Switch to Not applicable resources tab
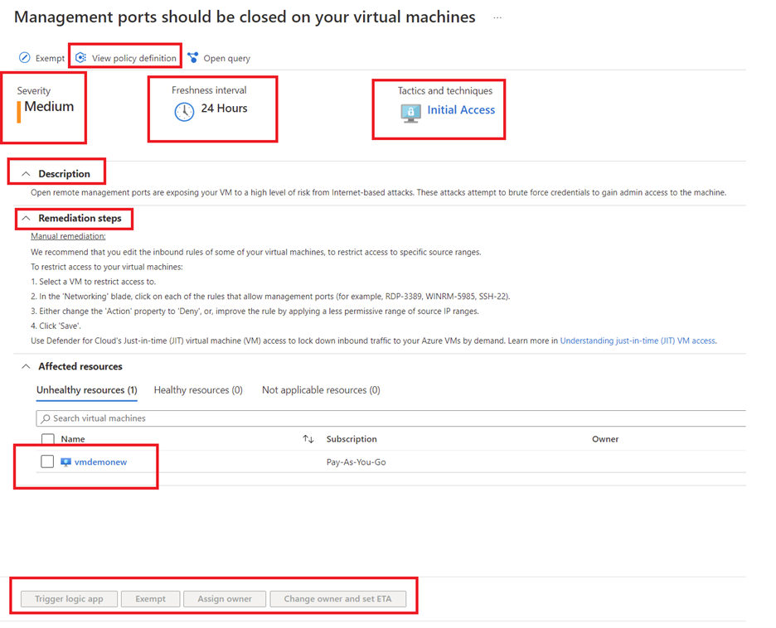The height and width of the screenshot is (628, 776). click(321, 390)
